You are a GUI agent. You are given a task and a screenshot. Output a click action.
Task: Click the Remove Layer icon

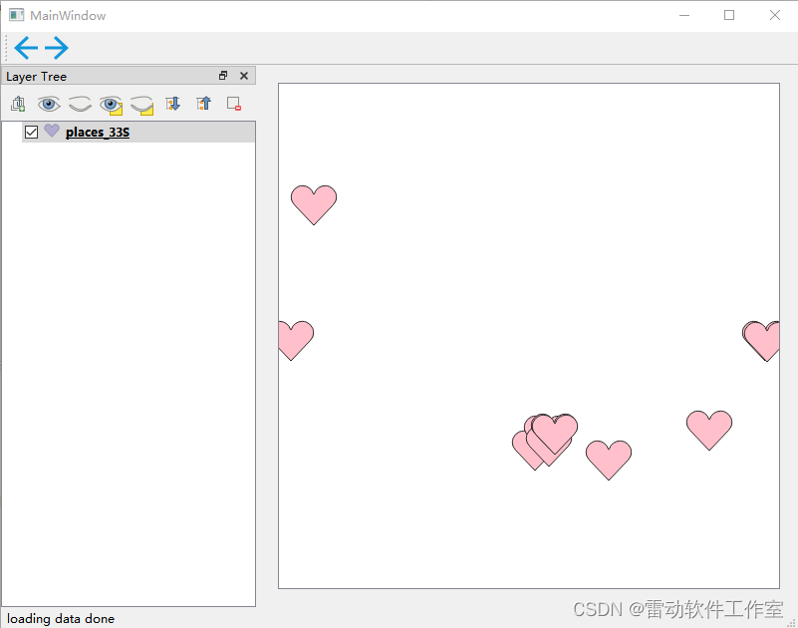pyautogui.click(x=234, y=104)
